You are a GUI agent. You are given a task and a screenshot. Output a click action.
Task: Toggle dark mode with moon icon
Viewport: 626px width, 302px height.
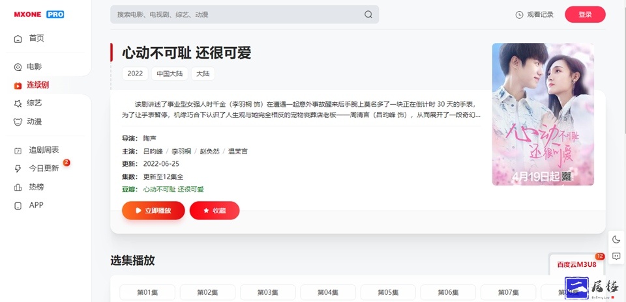[616, 240]
